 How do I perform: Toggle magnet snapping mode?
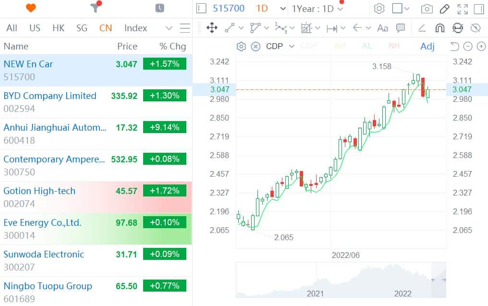(x=440, y=28)
